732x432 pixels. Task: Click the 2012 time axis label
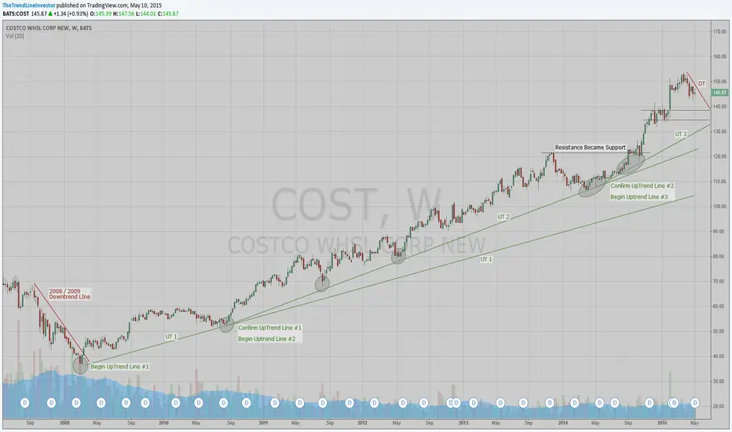pos(362,423)
